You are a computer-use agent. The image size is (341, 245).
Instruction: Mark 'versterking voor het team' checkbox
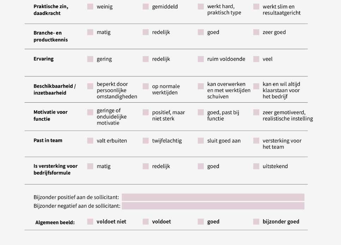pos(256,141)
